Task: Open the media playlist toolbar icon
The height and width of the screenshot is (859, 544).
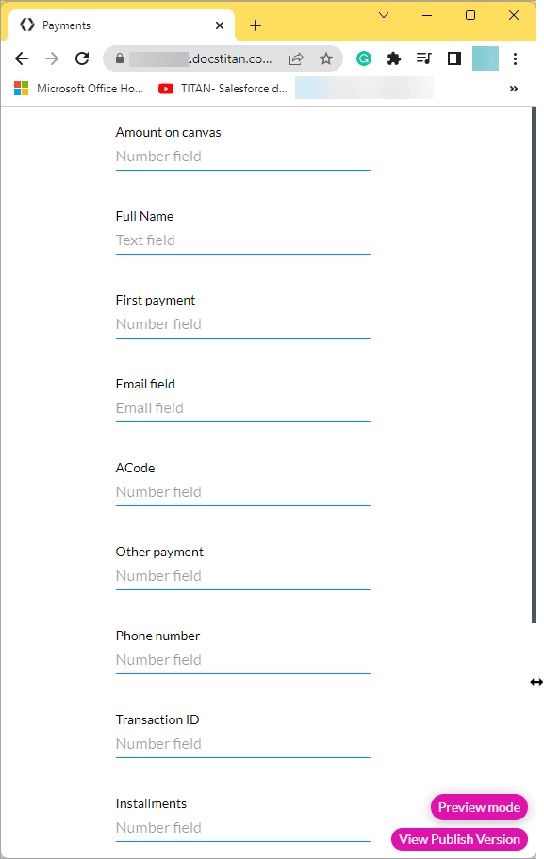Action: tap(423, 58)
